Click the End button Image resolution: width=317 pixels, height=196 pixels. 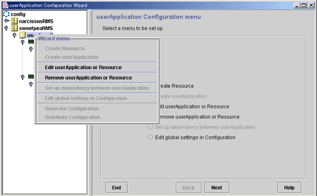point(116,188)
